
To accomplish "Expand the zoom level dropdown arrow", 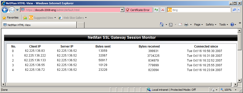I will [236, 90].
